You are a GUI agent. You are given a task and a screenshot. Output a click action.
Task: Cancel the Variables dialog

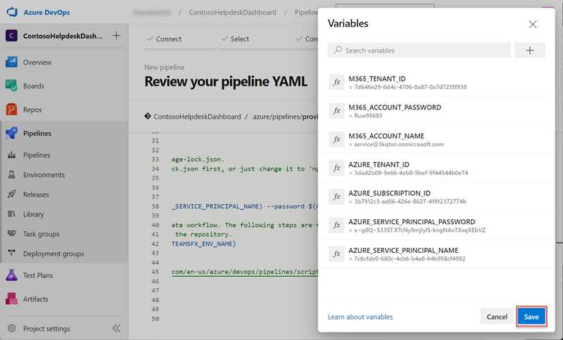497,317
